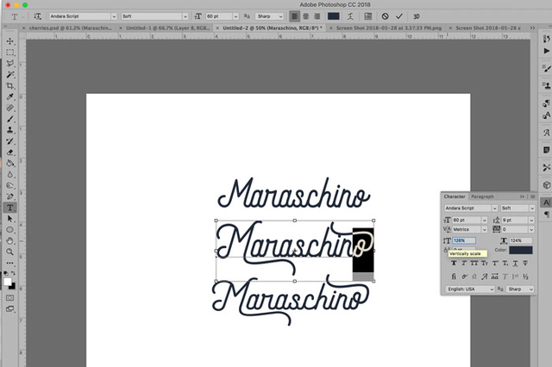552x367 pixels.
Task: Click text color swatch in options bar
Action: tap(334, 16)
